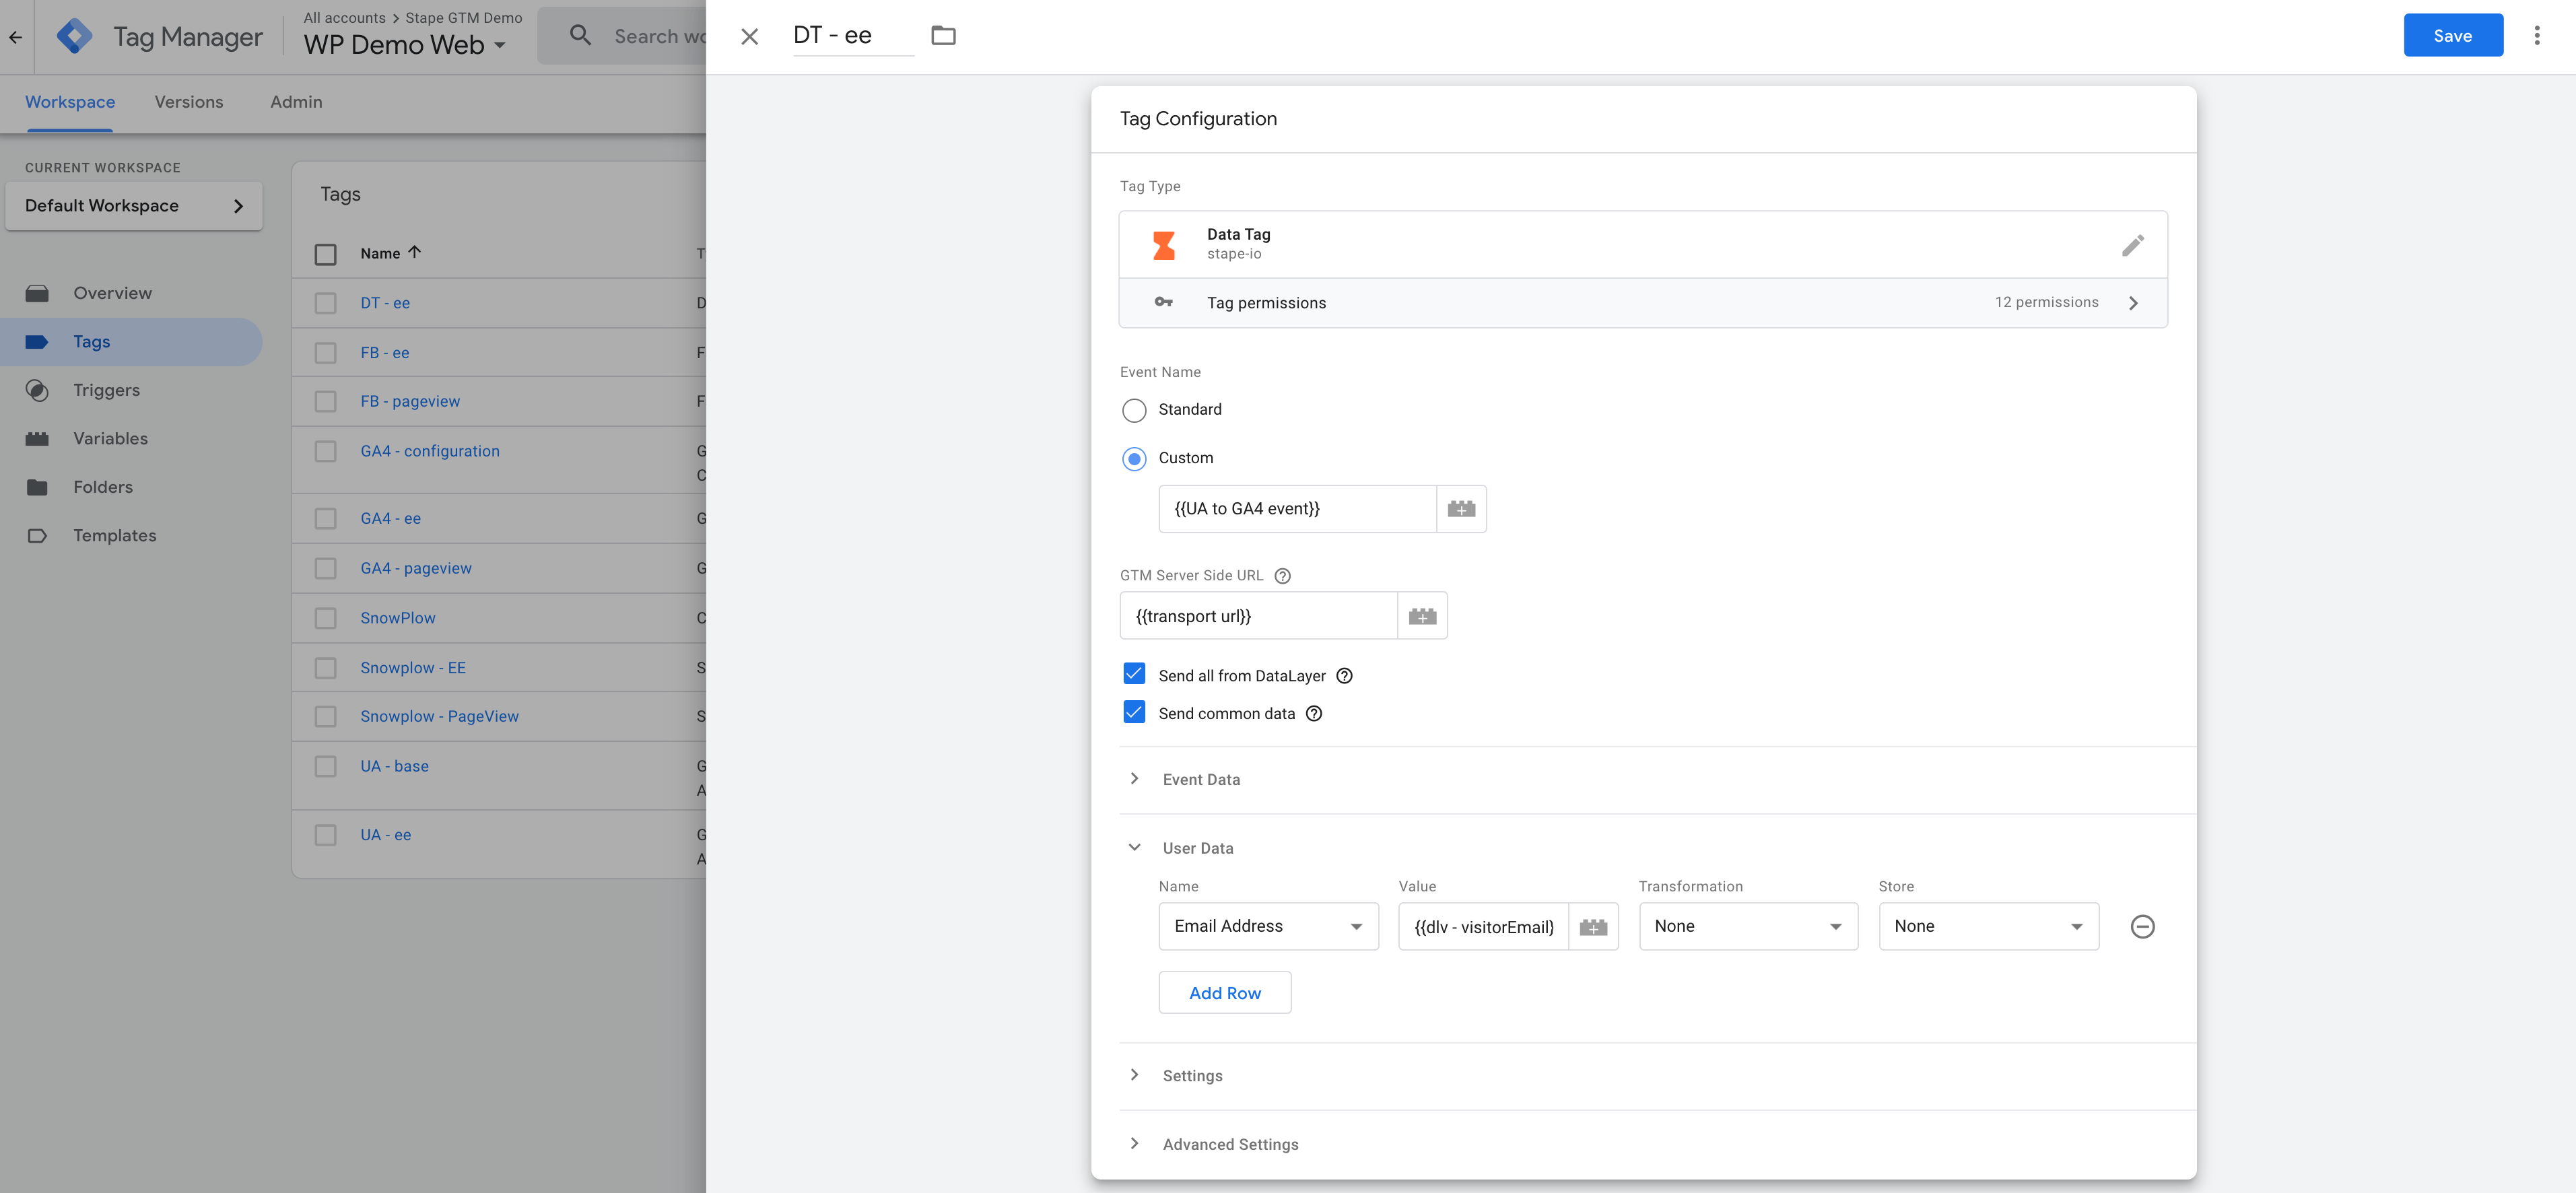
Task: Click the custom event name input field
Action: [x=1297, y=509]
